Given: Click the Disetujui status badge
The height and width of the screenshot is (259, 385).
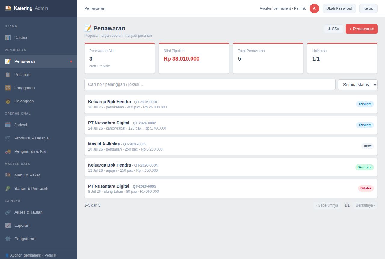Looking at the screenshot, I should 365,167.
